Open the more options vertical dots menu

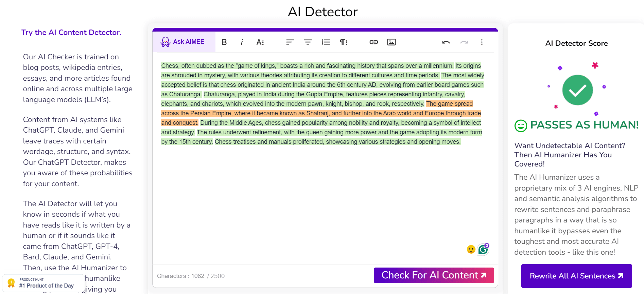tap(482, 42)
